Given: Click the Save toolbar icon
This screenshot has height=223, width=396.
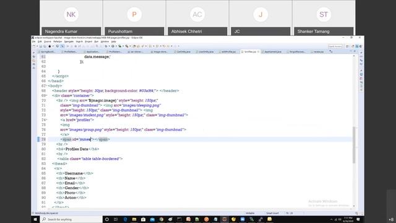Looking at the screenshot, I should (x=40, y=46).
